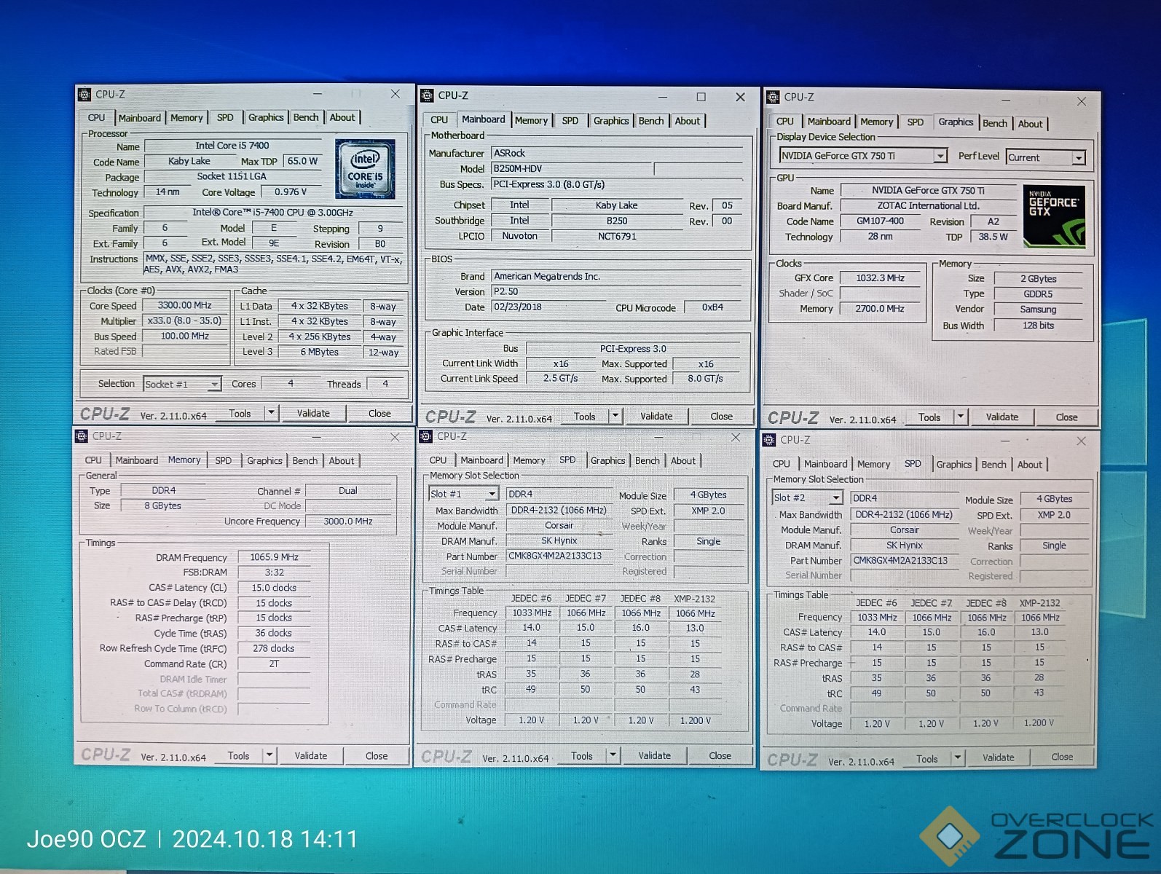Click Tools button in the Slot #2 SPD window

927,758
